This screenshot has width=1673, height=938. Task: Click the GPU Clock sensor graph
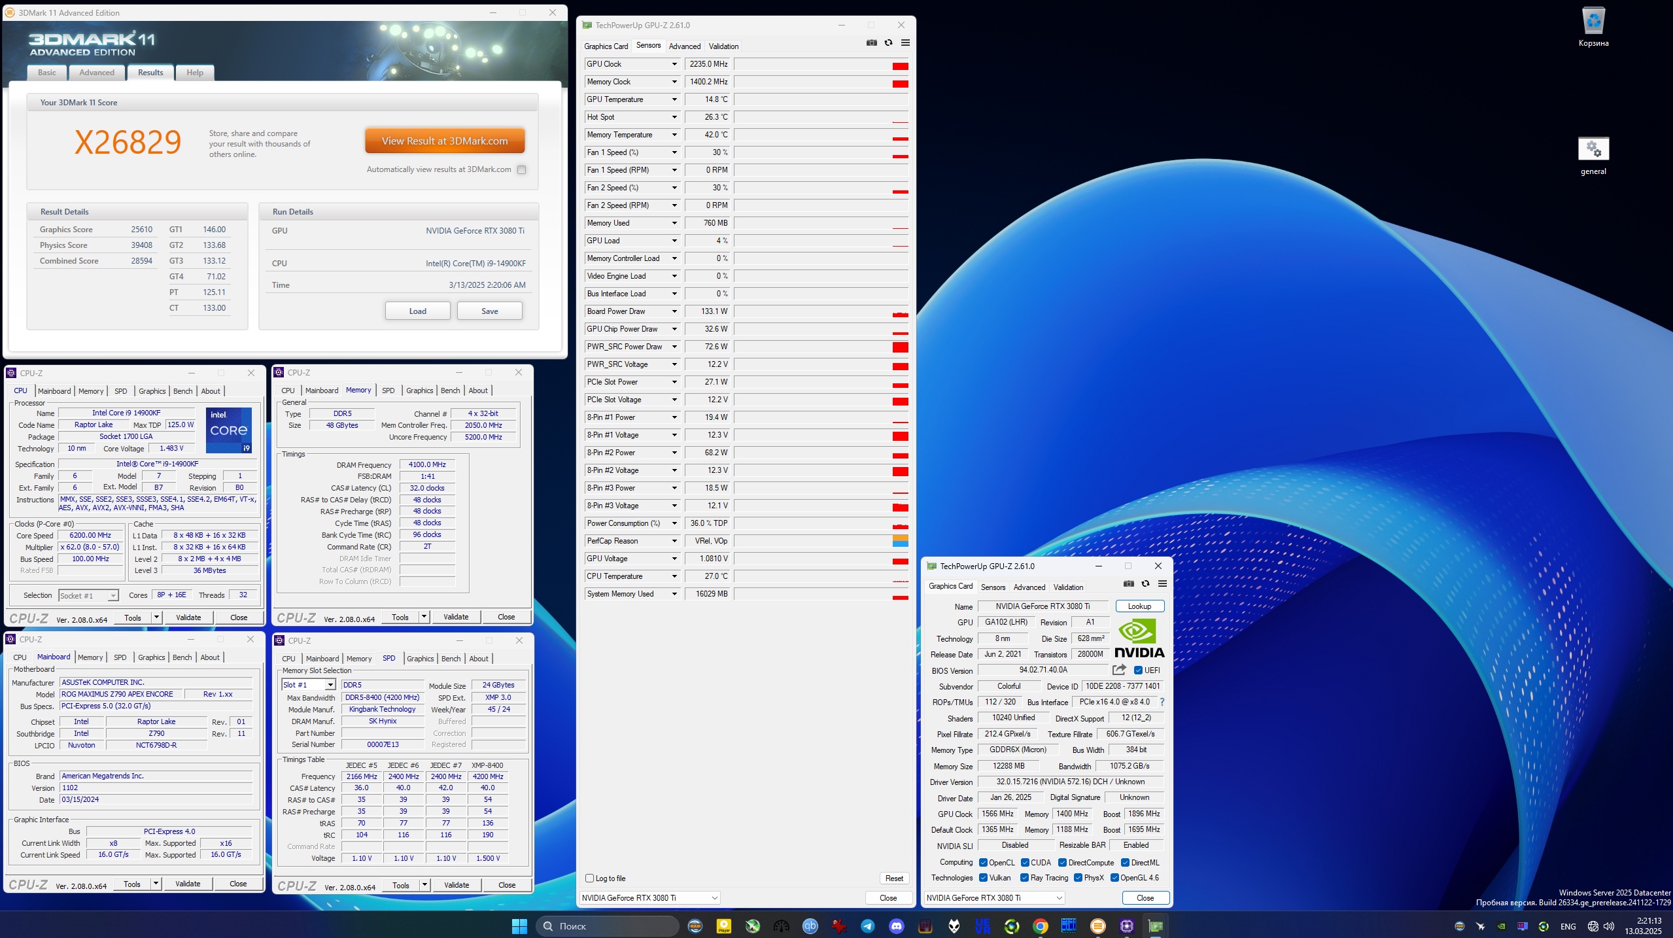click(821, 64)
